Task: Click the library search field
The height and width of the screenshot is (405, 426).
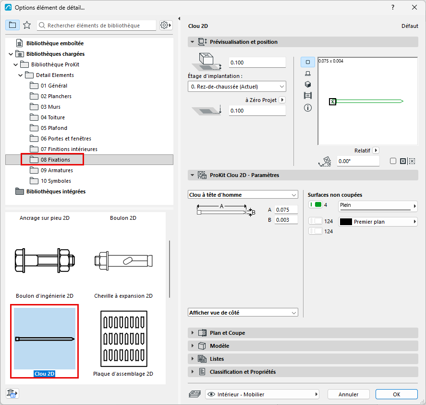Action: tap(97, 25)
